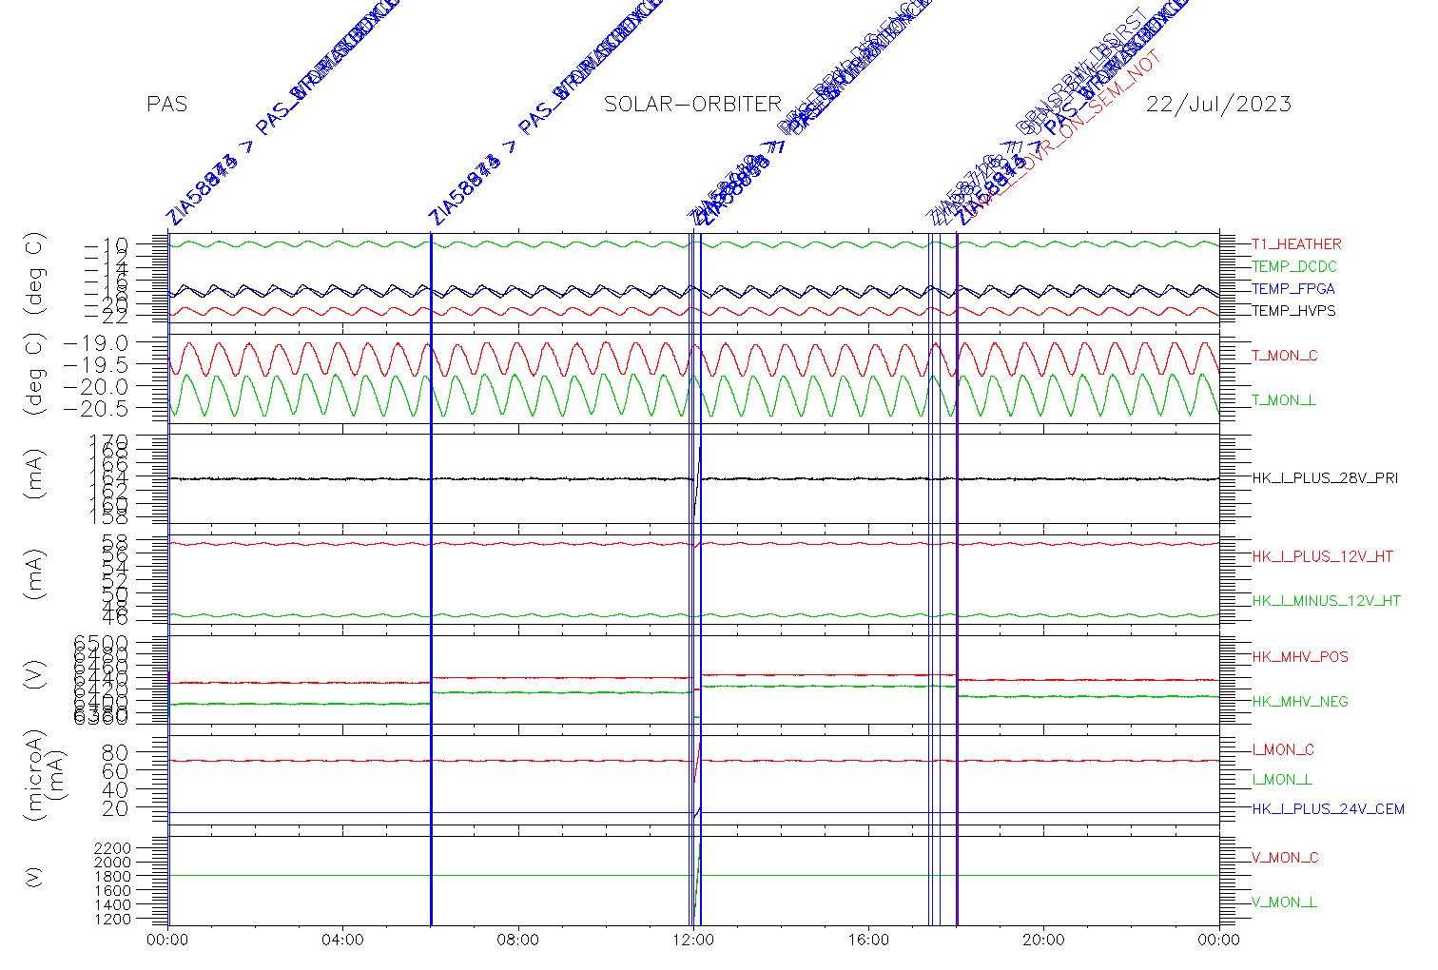Click the V_MON_C legend label
This screenshot has width=1438, height=970.
[1285, 858]
